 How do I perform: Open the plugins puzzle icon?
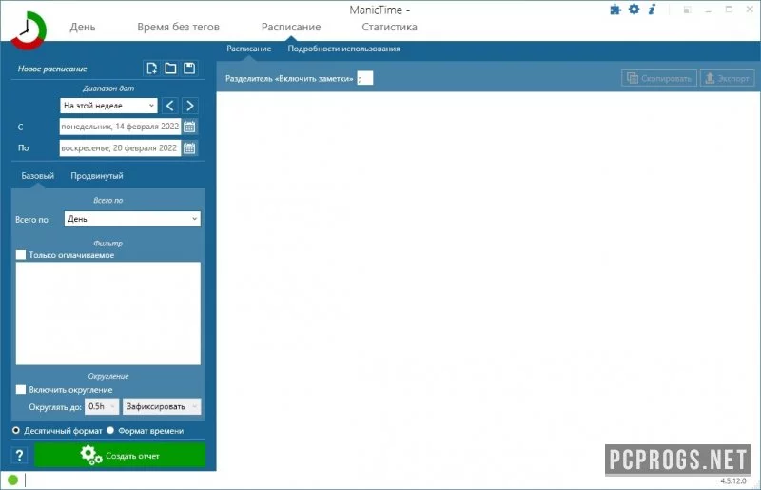615,10
